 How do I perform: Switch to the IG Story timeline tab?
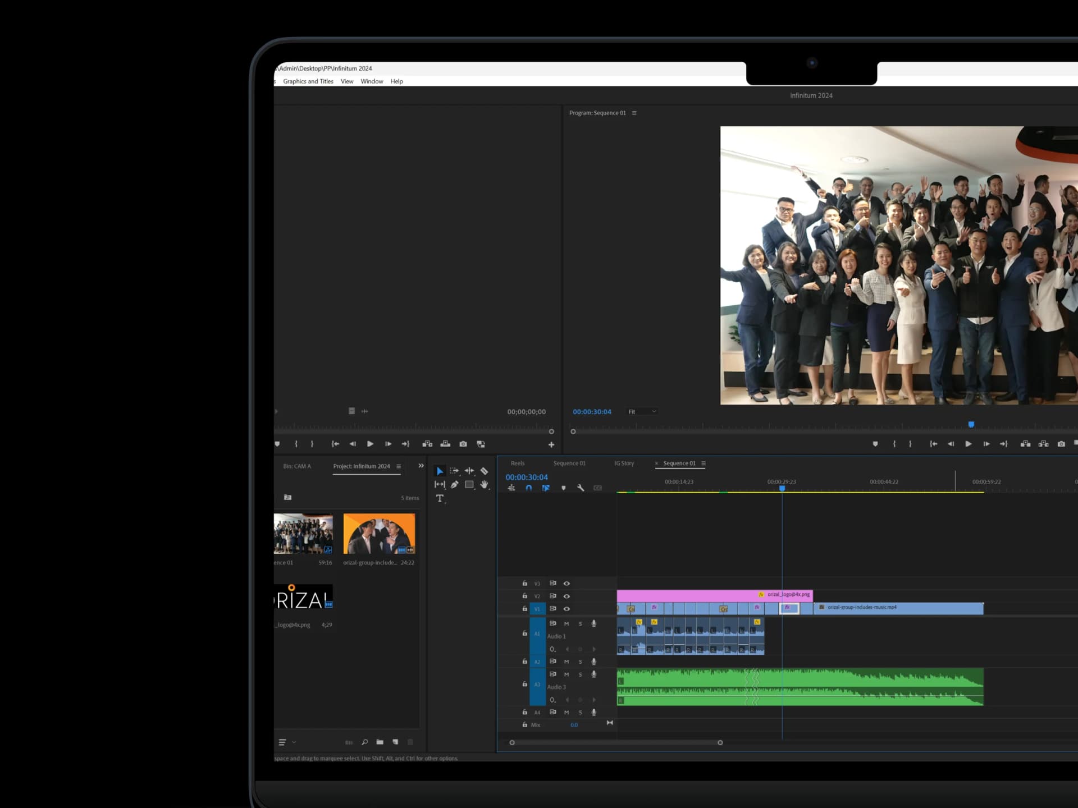pos(624,463)
